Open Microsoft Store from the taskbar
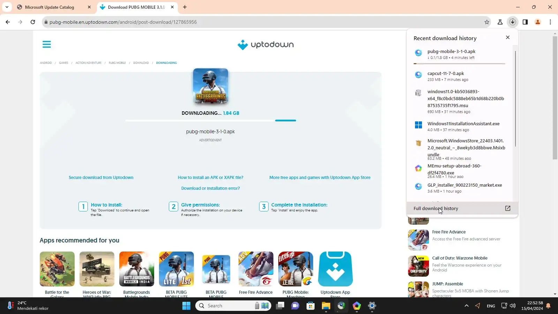This screenshot has height=314, width=558. point(310,306)
